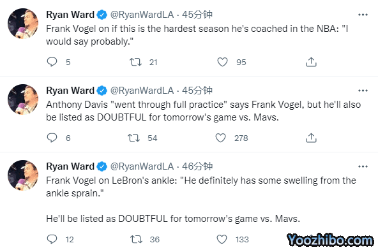Share the hardest season tweet

point(311,62)
